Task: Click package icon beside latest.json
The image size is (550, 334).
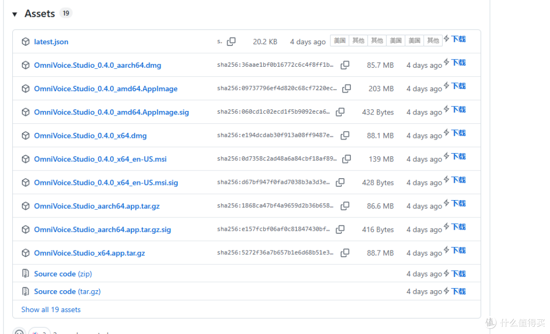Action: 25,41
